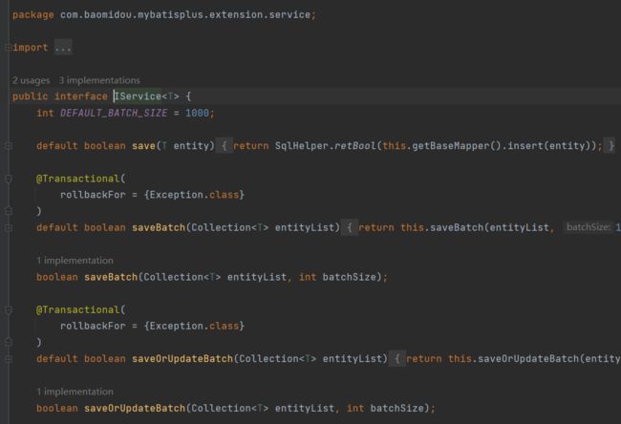Viewport: 621px width, 424px height.
Task: Click the batchSize: inlay parameter hint
Action: click(589, 227)
